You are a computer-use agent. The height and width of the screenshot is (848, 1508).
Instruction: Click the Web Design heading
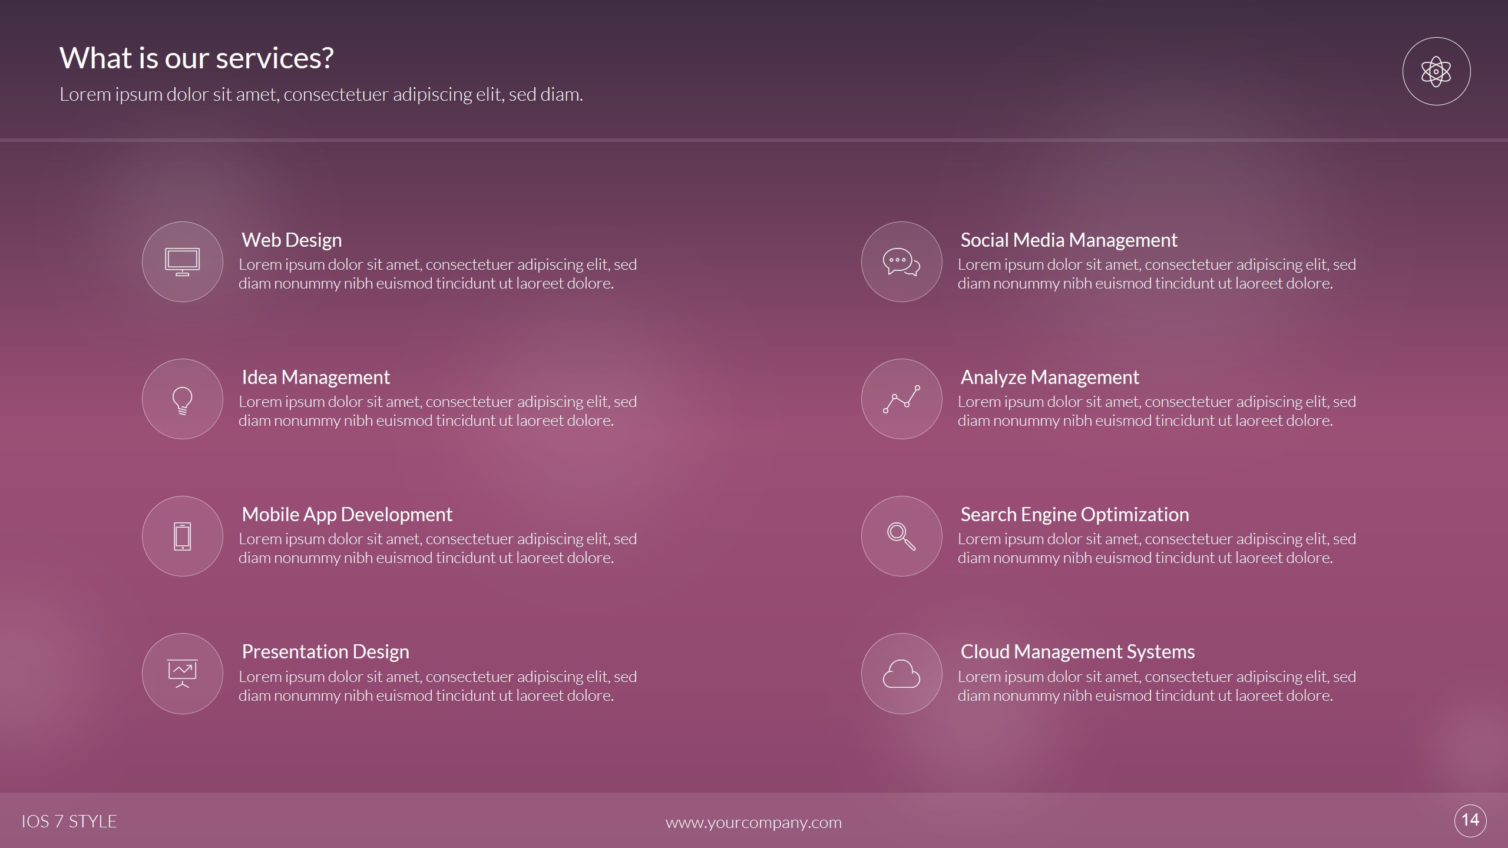pyautogui.click(x=292, y=240)
